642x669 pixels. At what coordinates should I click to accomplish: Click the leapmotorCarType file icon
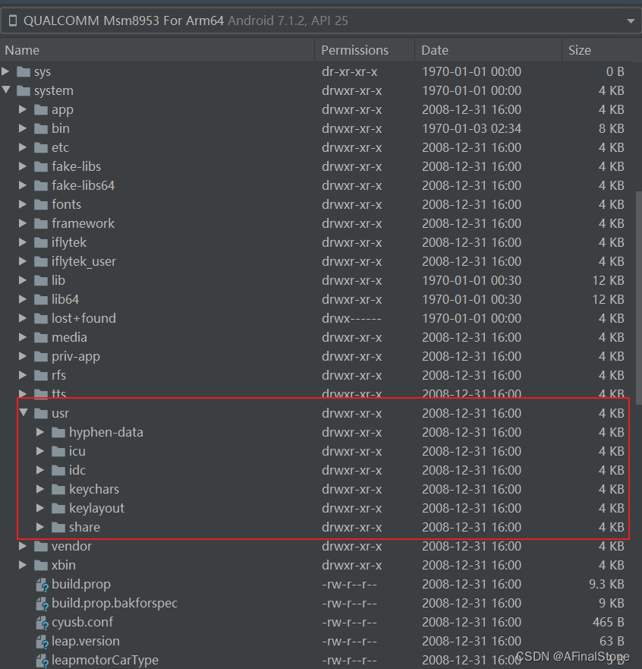point(42,661)
